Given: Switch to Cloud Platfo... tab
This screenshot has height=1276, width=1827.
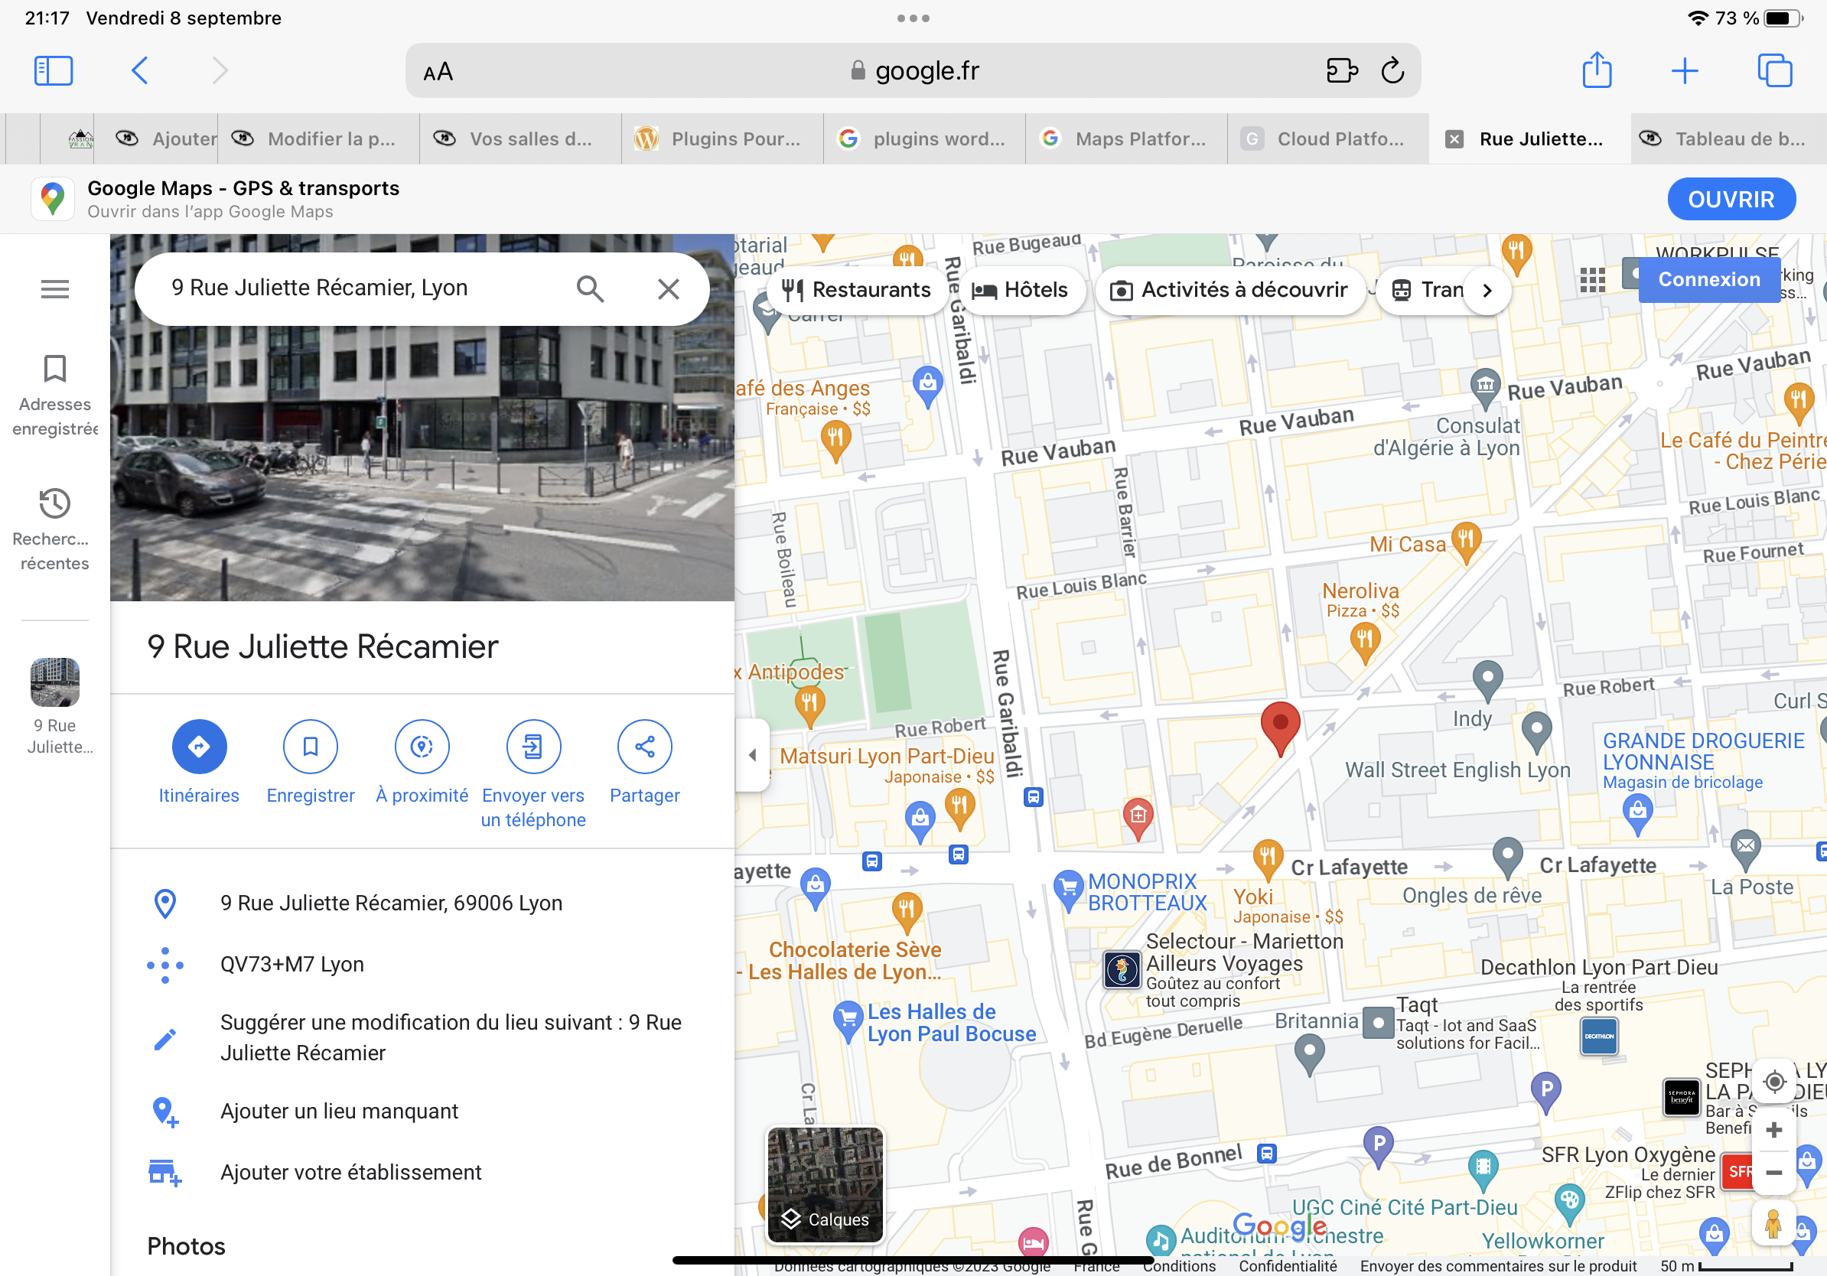Looking at the screenshot, I should [x=1328, y=139].
